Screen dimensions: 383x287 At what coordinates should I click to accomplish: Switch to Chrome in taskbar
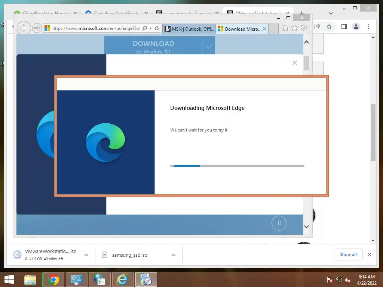click(53, 280)
